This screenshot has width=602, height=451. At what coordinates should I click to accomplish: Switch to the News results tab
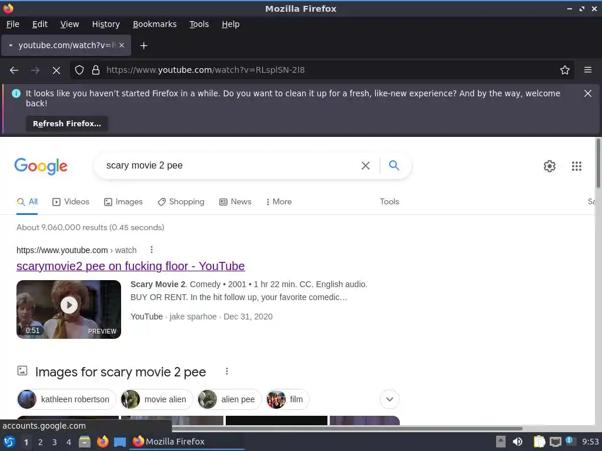tap(235, 202)
